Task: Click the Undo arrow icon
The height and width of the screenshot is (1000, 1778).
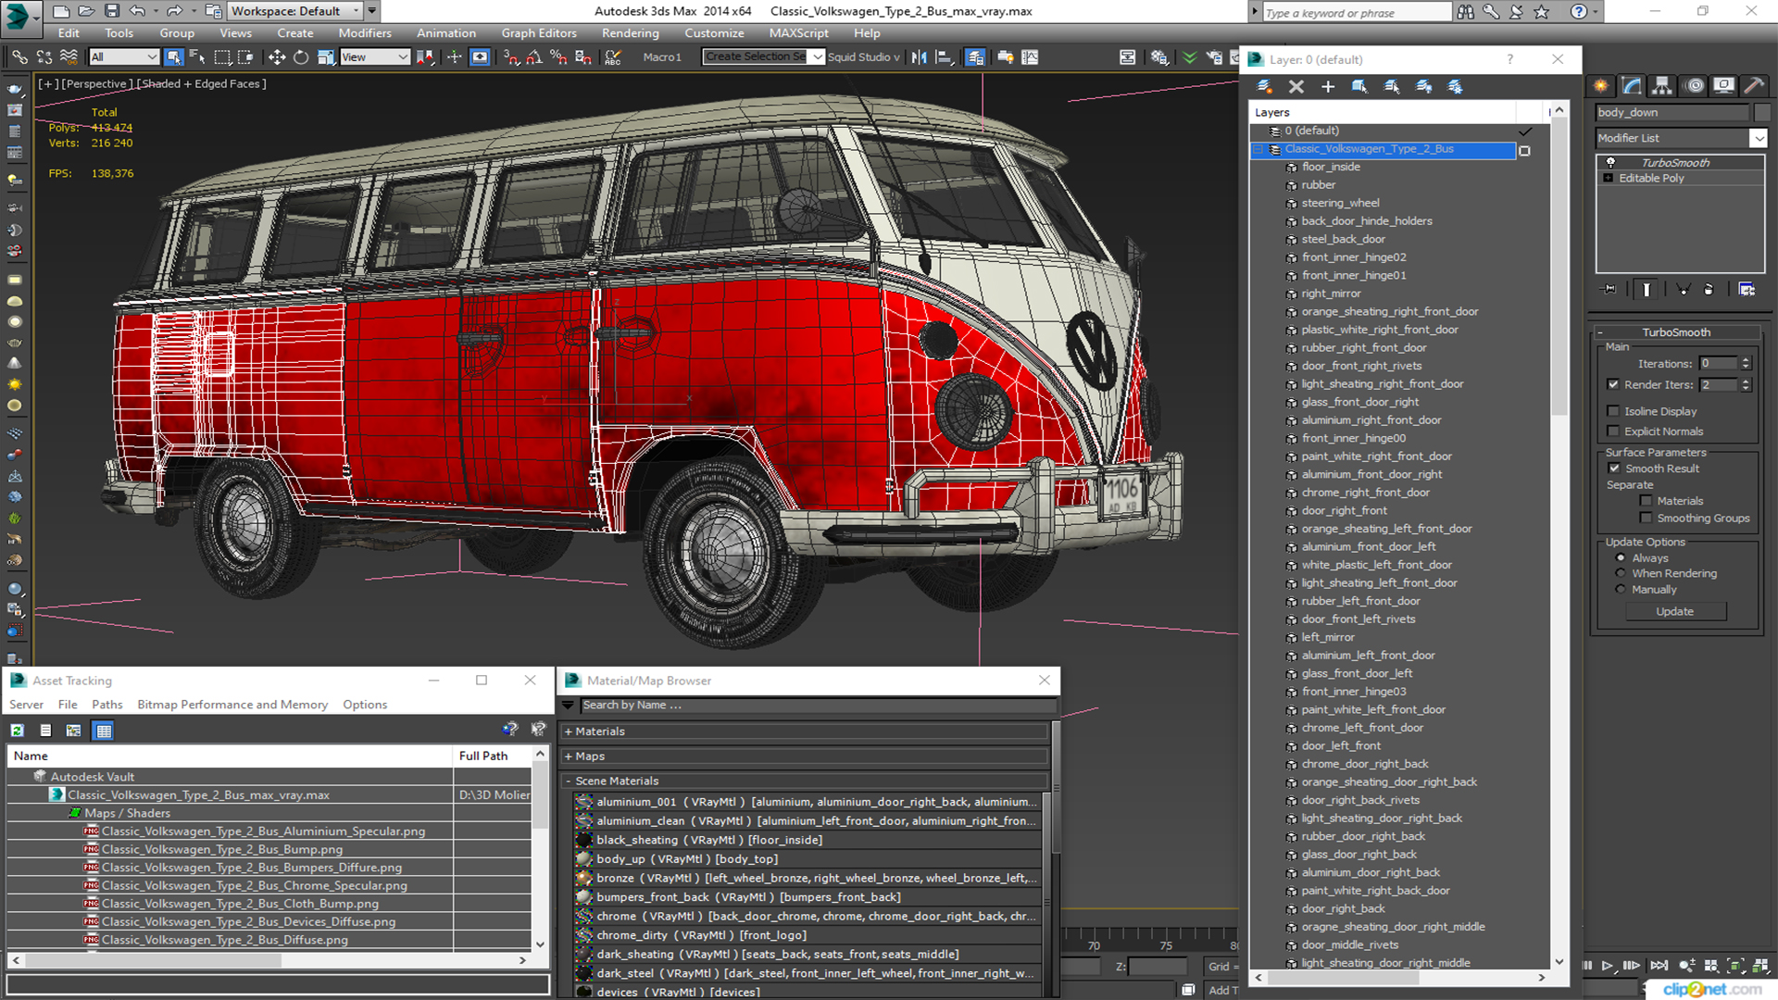Action: pos(137,11)
